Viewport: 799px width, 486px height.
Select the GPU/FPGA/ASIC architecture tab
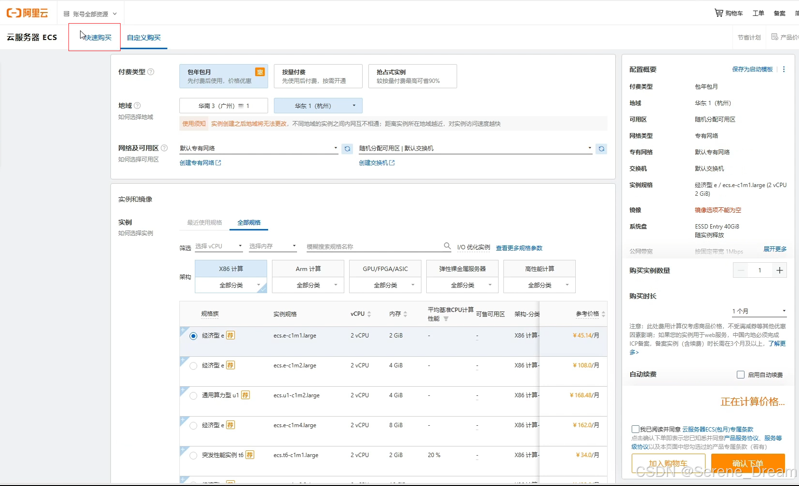tap(385, 269)
